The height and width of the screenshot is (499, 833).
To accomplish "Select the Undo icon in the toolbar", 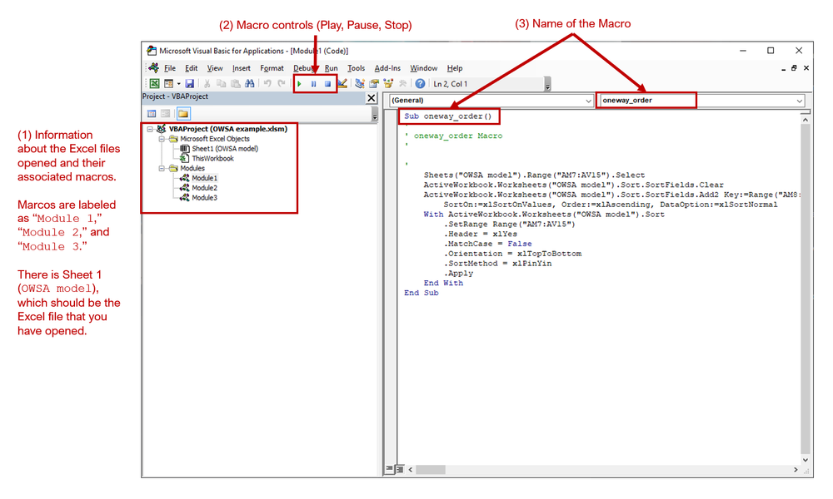I will coord(268,83).
